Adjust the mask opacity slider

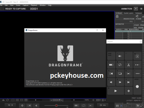(36, 100)
